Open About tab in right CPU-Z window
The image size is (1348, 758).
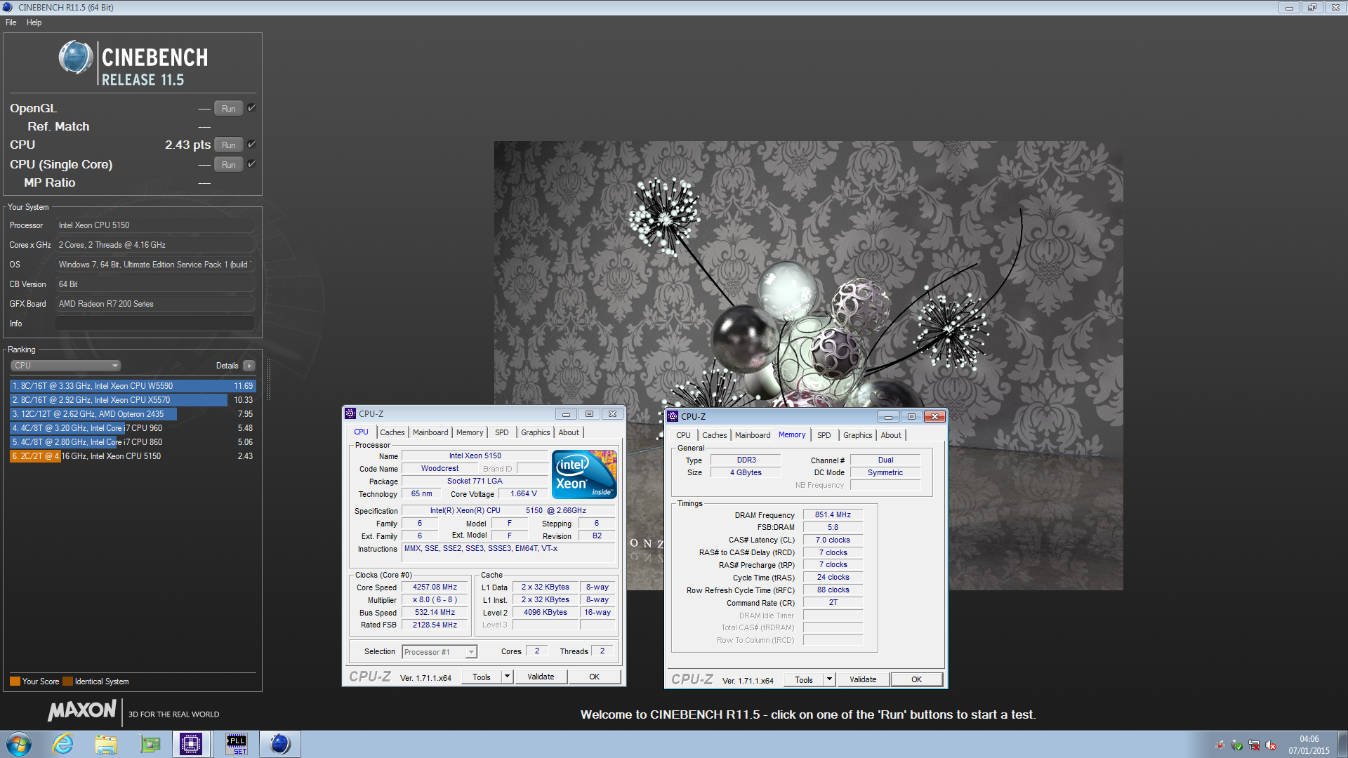point(891,435)
